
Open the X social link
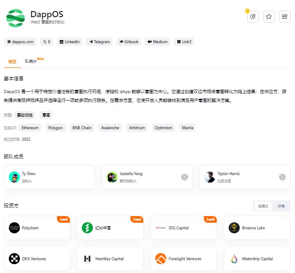coord(46,41)
